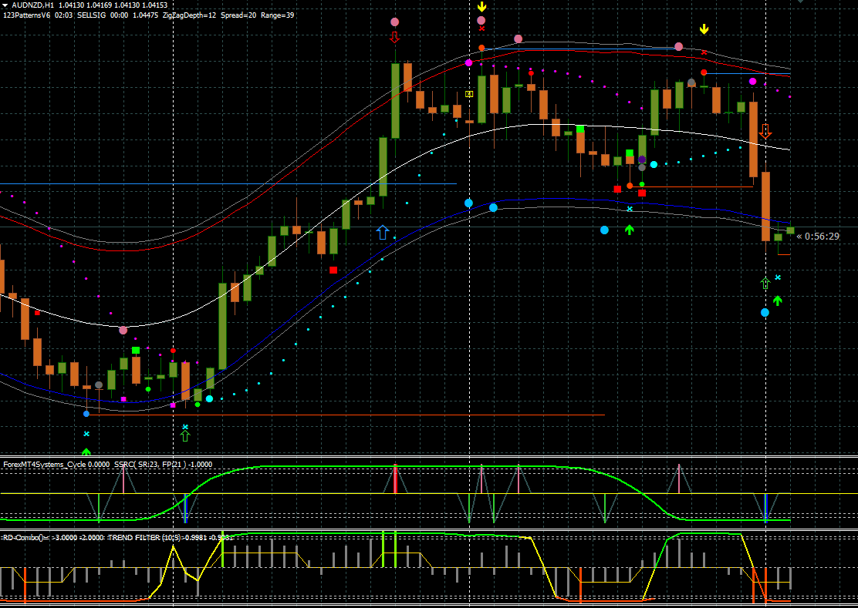Select the yellow down arrow above 0:56:29 timer area

(x=704, y=29)
